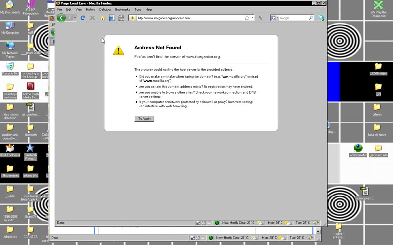
Task: Select the My Network Places desktop icon
Action: coord(10,50)
